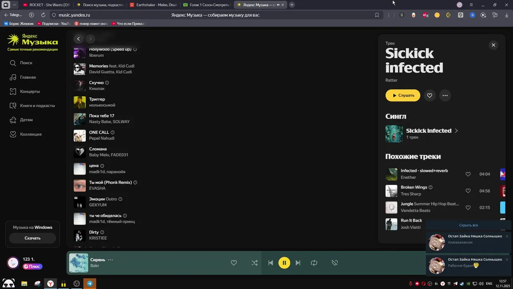Like the currently playing track Сирень
Image resolution: width=513 pixels, height=289 pixels.
(234, 263)
